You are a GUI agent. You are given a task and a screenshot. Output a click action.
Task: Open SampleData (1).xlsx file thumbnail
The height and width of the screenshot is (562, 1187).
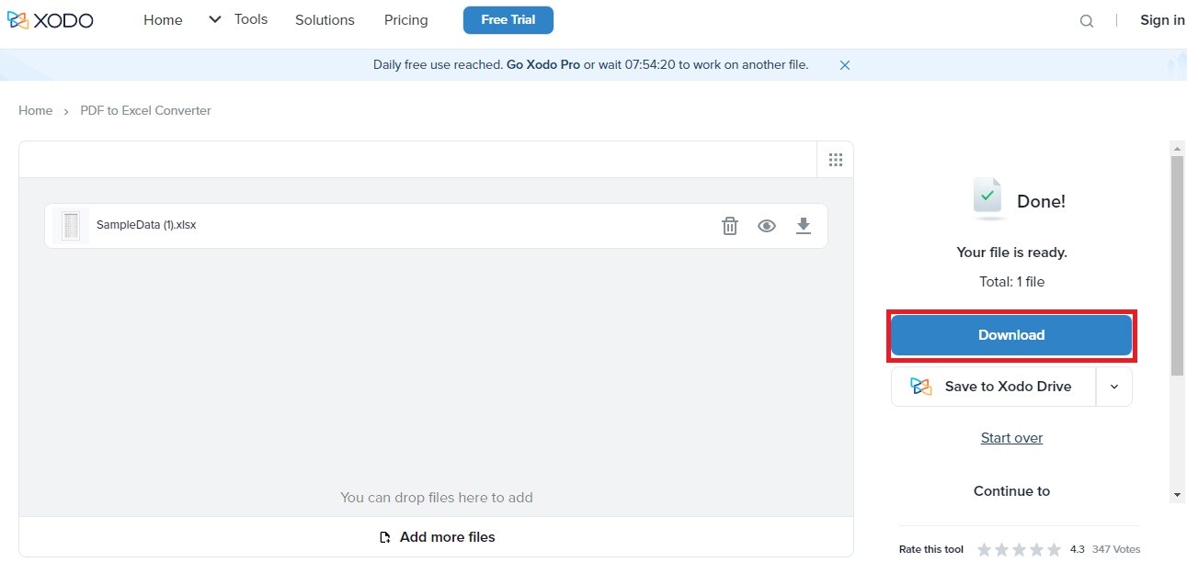click(71, 226)
